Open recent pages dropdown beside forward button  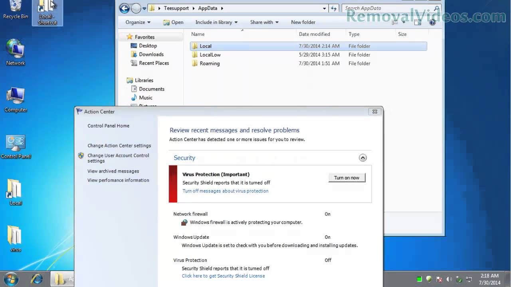coord(144,8)
